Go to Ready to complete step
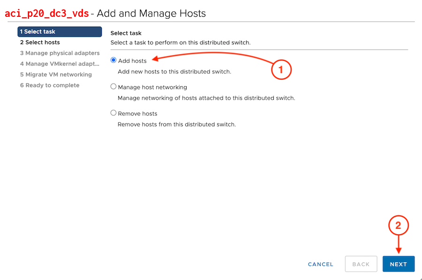Viewport: 422px width, 280px height. (50, 85)
